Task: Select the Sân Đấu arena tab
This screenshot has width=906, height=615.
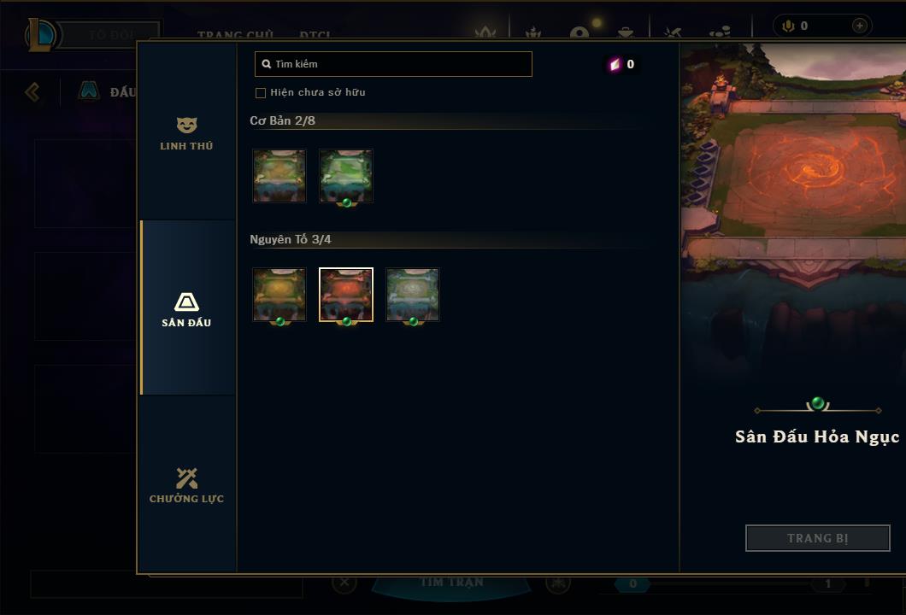Action: [x=186, y=307]
